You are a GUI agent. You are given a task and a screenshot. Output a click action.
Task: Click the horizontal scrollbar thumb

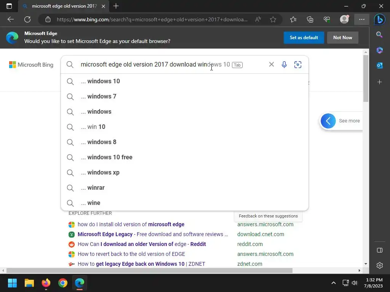149,270
